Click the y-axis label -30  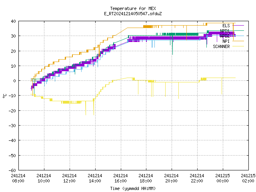click(x=12, y=126)
